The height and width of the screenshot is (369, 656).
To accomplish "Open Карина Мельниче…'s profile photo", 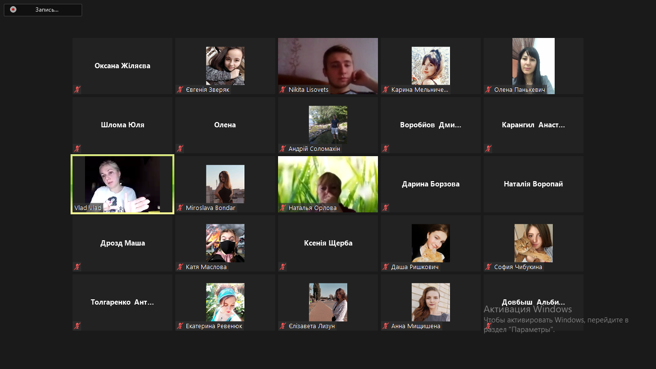I will (431, 66).
